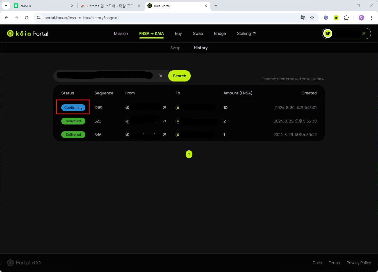Click the blue extension icon in toolbar
Screen dimensions: 378x272
(326, 18)
